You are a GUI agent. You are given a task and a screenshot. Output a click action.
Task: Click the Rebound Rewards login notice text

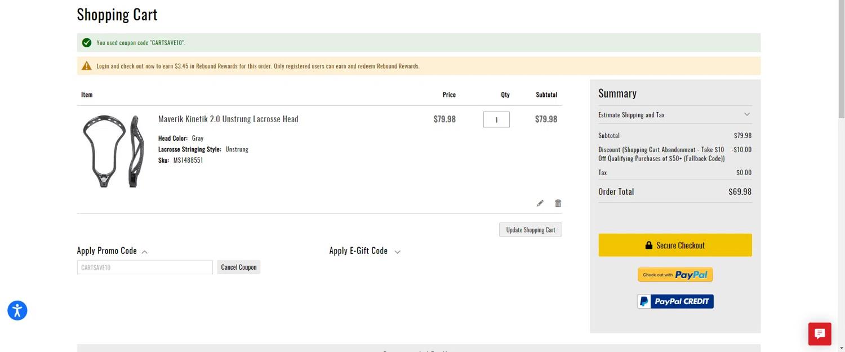(257, 66)
